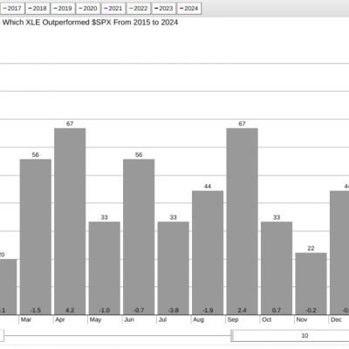Click the August bar showing 44
The width and height of the screenshot is (349, 349).
(208, 253)
